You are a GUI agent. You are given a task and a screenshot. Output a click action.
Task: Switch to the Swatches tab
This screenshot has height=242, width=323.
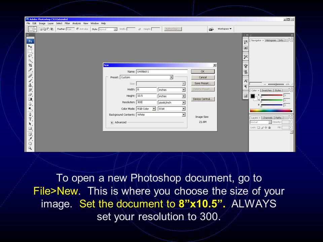266,90
